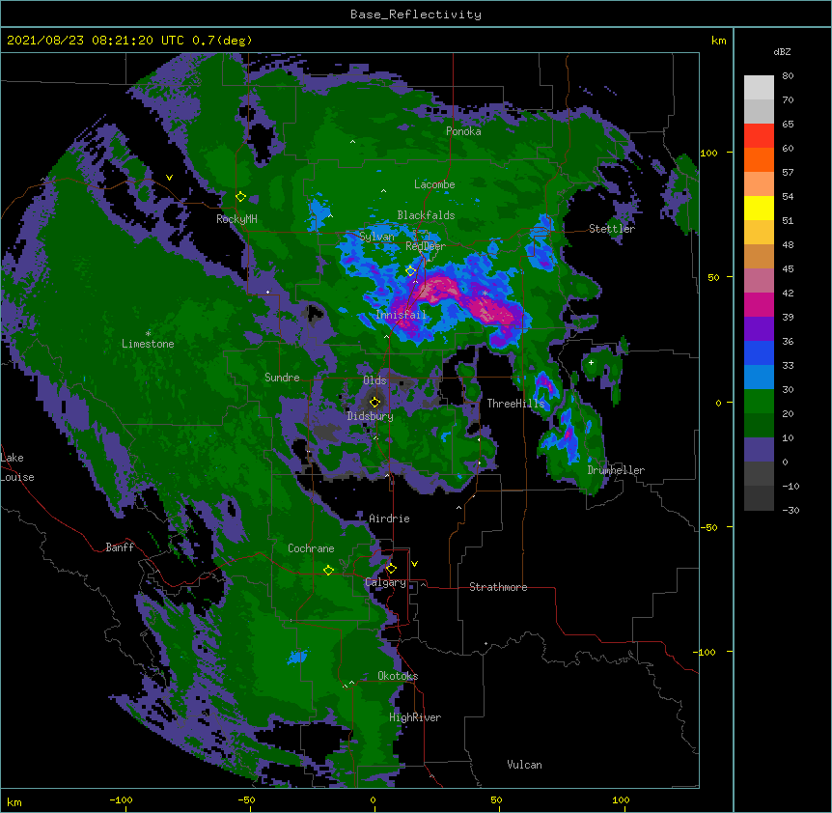This screenshot has width=832, height=813.
Task: Select the bright yellow 54-51 dBZ swatch
Action: tap(759, 208)
